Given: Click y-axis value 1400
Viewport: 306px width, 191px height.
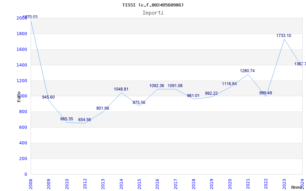Looking at the screenshot, I should tap(22, 65).
